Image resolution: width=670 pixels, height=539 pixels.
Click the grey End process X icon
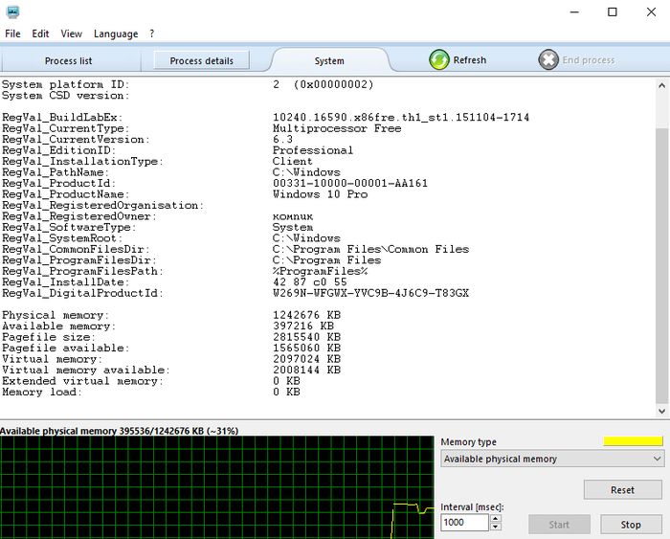click(548, 59)
